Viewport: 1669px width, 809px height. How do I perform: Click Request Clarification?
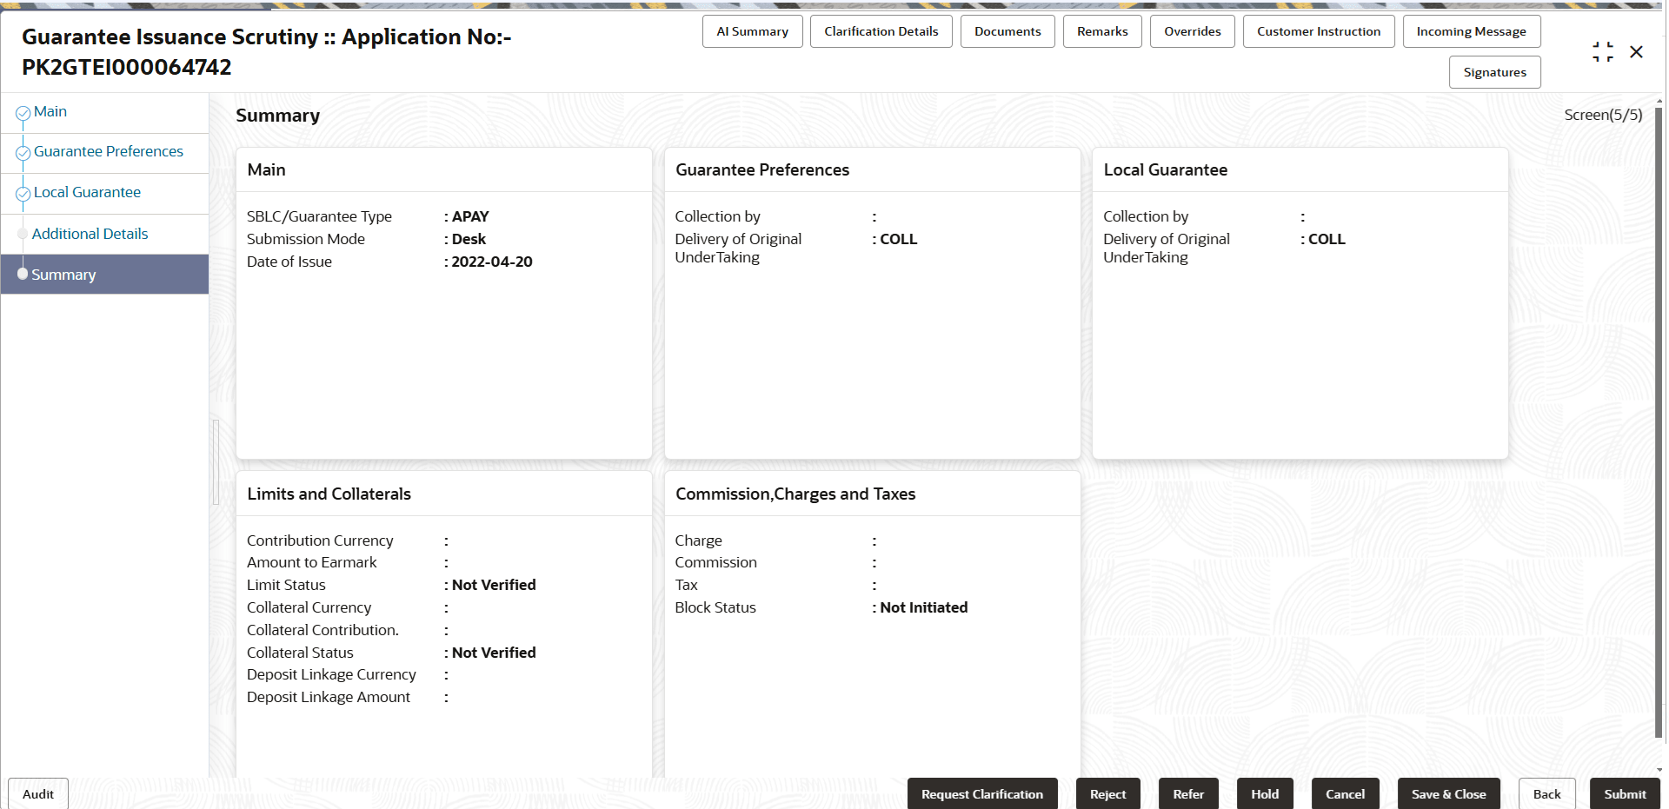coord(982,794)
